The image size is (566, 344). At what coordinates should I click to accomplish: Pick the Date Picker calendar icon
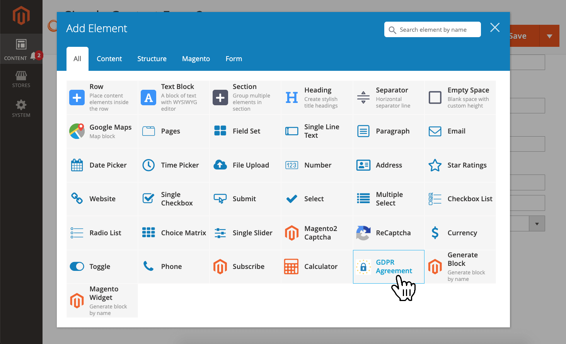pos(77,165)
